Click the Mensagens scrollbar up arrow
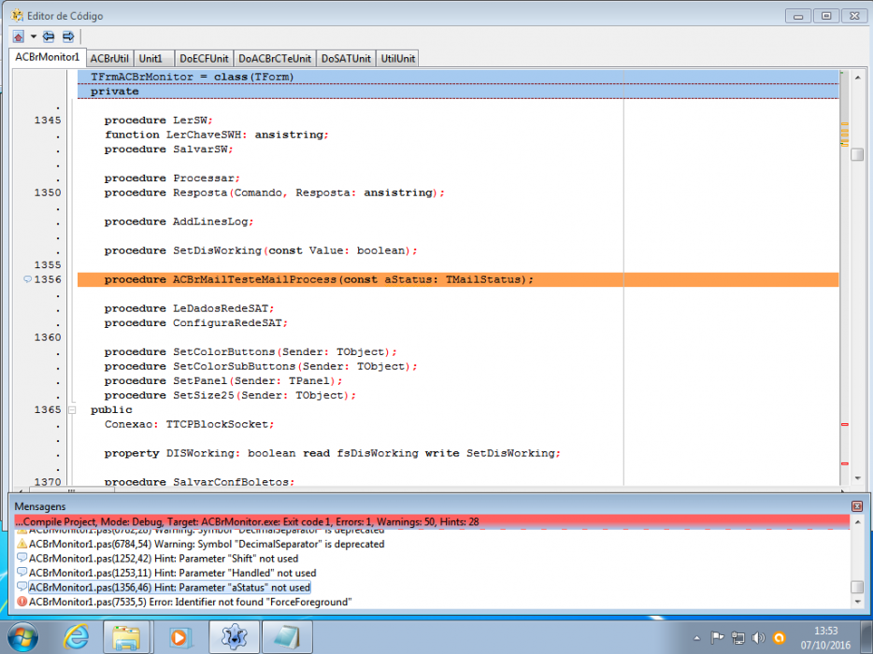Image resolution: width=873 pixels, height=654 pixels. 857,522
